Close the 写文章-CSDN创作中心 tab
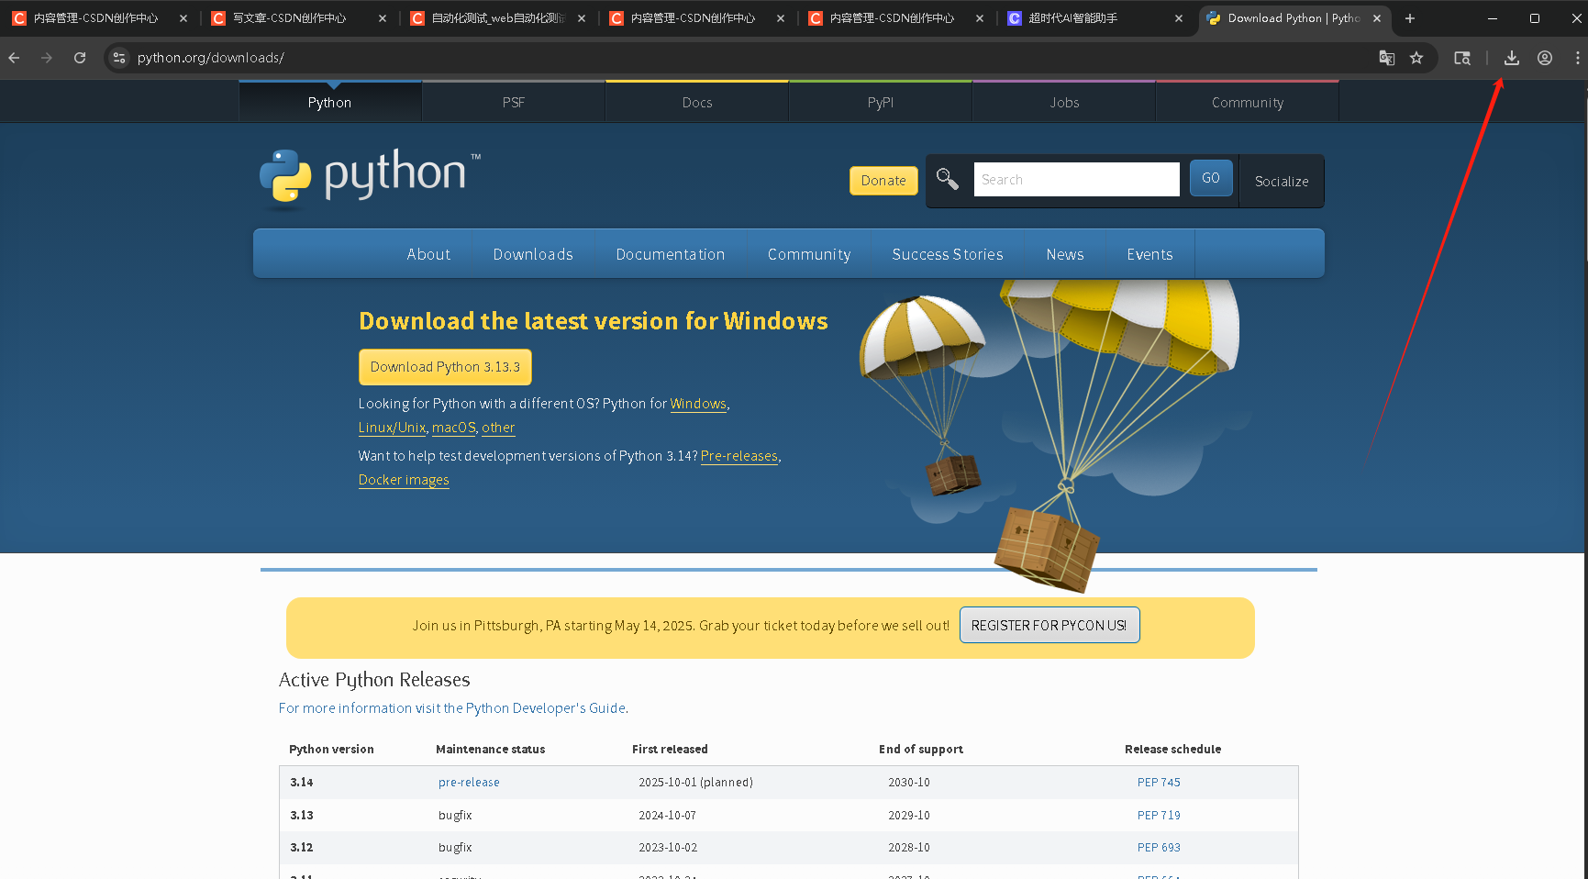Viewport: 1588px width, 879px height. point(383,18)
